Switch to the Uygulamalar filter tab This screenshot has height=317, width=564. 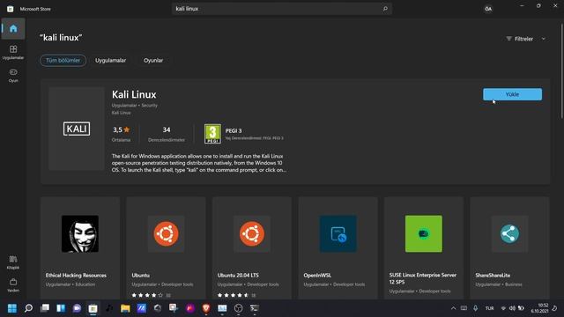coord(110,61)
